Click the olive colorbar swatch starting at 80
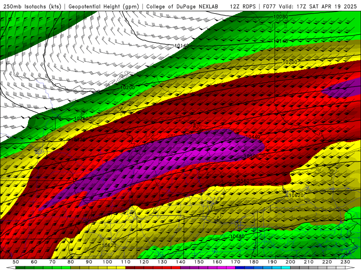This screenshot has height=270, width=361. pos(75,268)
